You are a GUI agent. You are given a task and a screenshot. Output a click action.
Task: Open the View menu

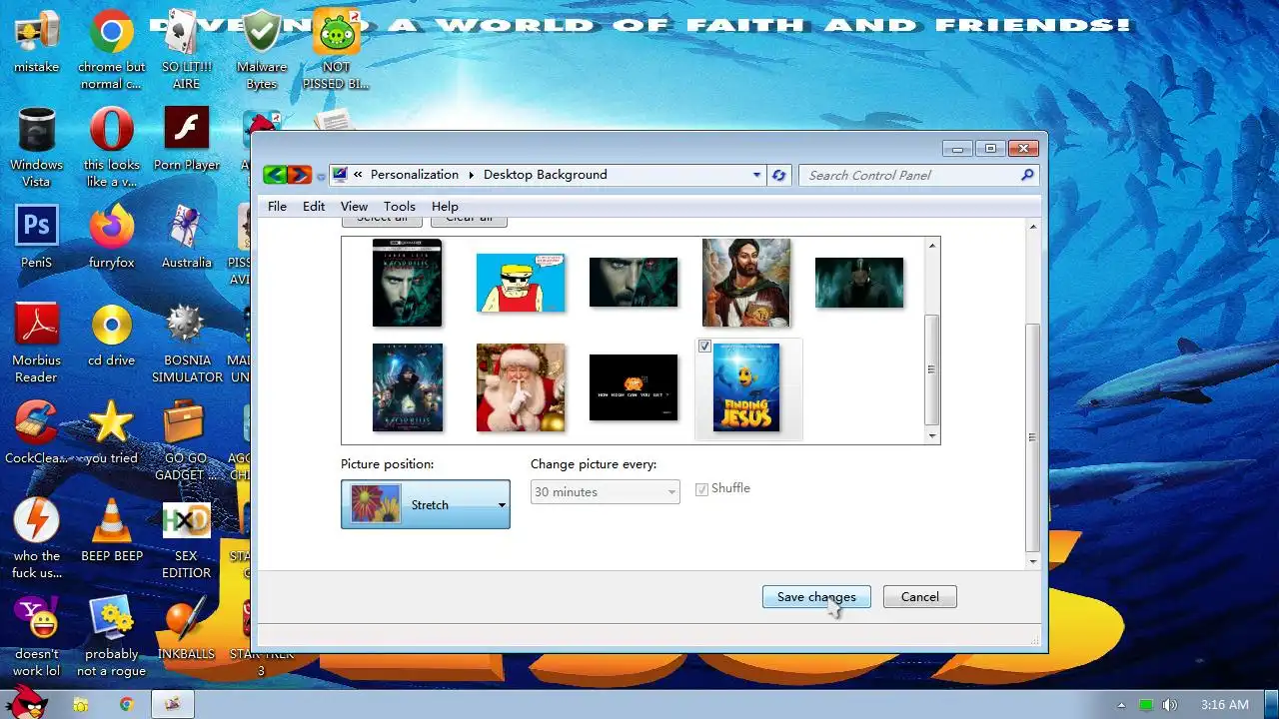click(x=354, y=206)
